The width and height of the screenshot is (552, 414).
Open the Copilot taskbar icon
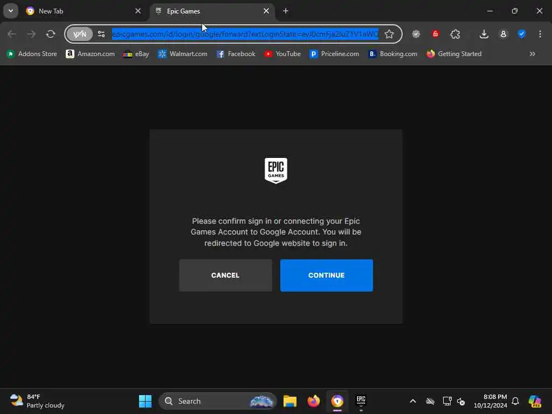535,401
